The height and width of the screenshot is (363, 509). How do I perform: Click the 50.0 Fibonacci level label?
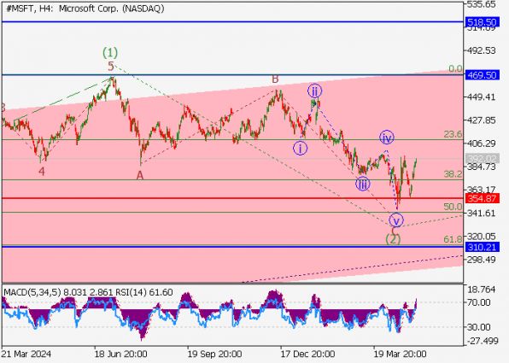click(453, 207)
